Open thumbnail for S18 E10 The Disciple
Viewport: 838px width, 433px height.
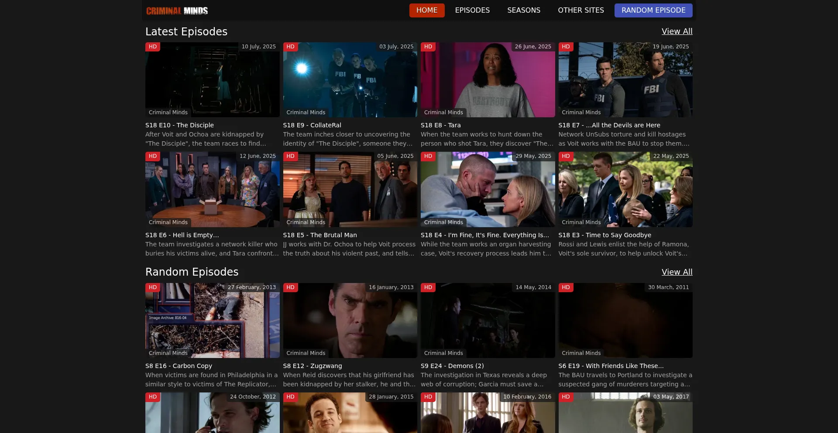click(213, 80)
